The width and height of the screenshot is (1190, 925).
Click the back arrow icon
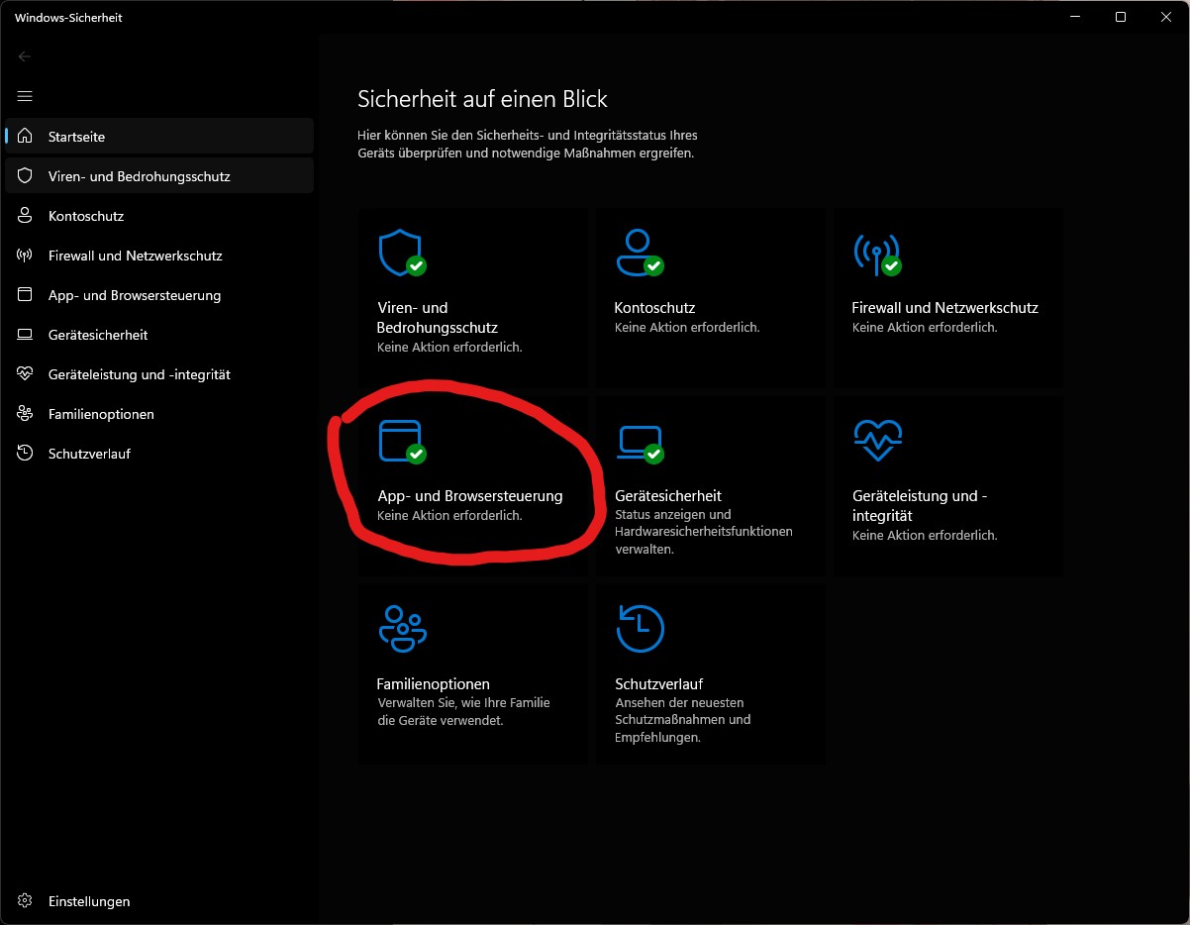25,56
